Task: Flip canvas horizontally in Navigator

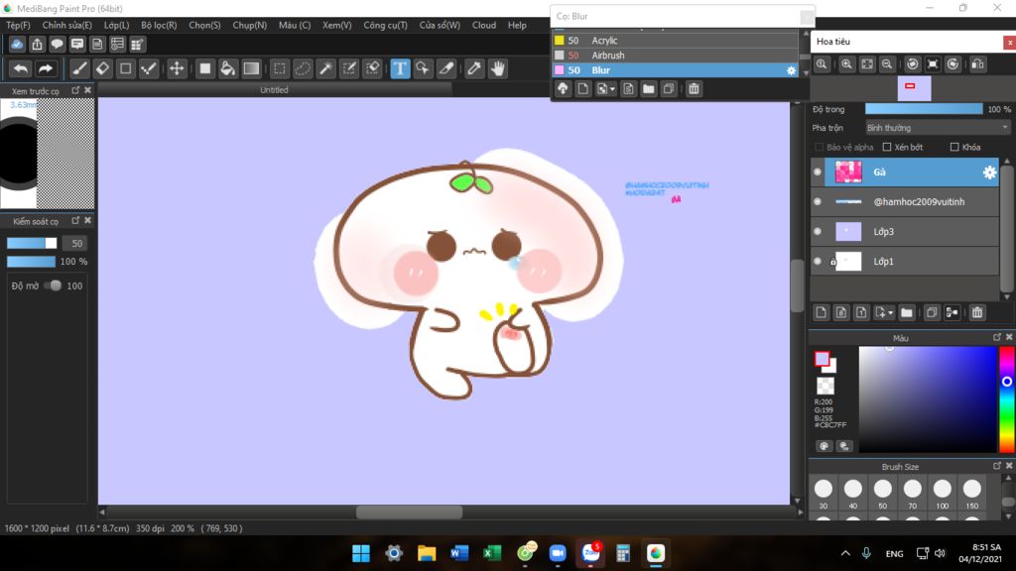Action: (x=977, y=64)
